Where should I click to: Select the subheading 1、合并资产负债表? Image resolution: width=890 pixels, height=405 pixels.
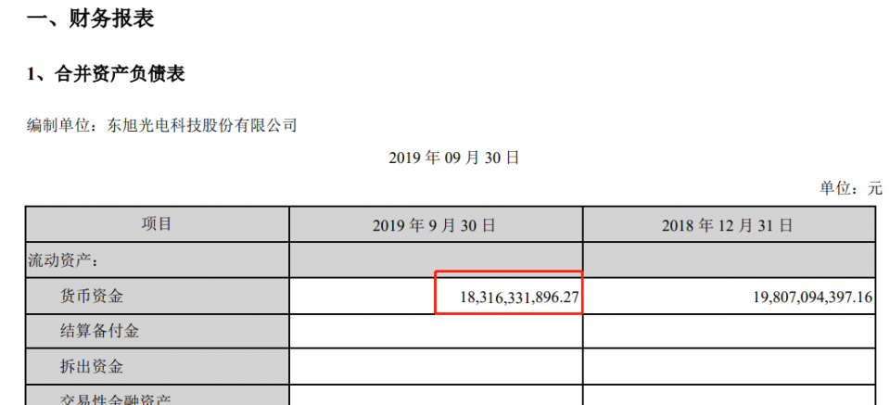coord(106,75)
